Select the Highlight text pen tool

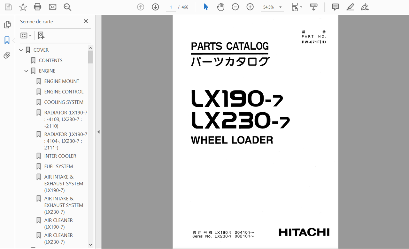click(x=350, y=7)
